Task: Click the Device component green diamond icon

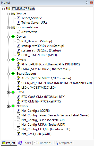Action: (13, 37)
